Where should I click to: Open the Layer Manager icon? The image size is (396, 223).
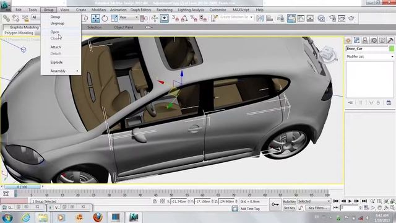(280, 18)
